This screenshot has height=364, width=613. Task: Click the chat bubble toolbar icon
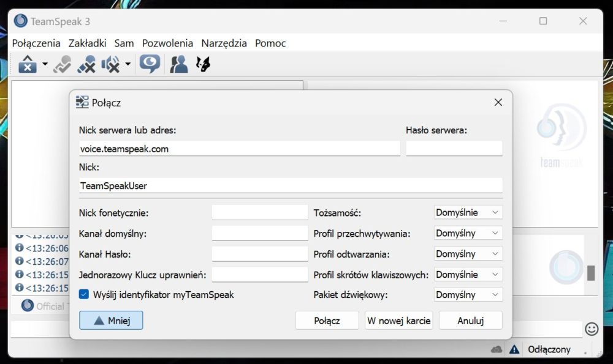tap(150, 64)
